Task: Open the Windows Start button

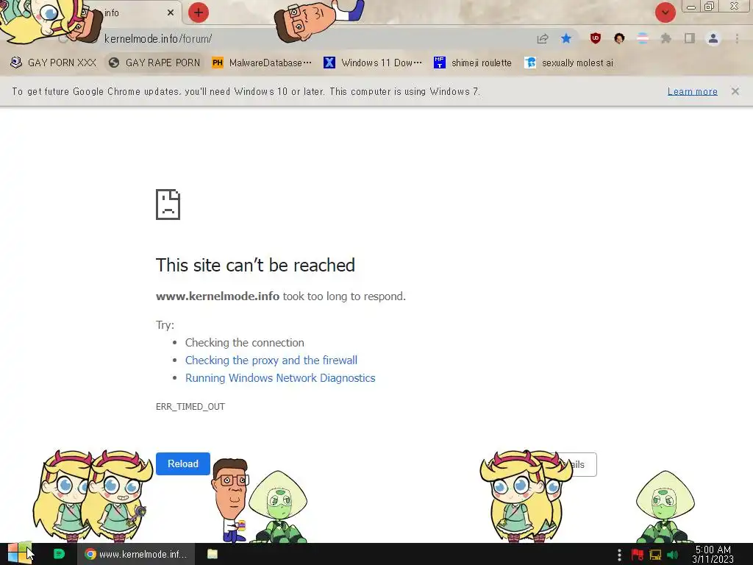Action: pyautogui.click(x=19, y=554)
